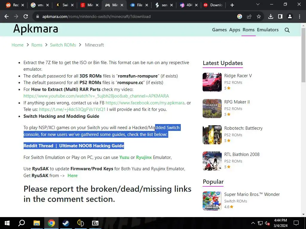Viewport: 306px width, 229px height.
Task: Open the Emulators menu item
Action: (x=268, y=30)
